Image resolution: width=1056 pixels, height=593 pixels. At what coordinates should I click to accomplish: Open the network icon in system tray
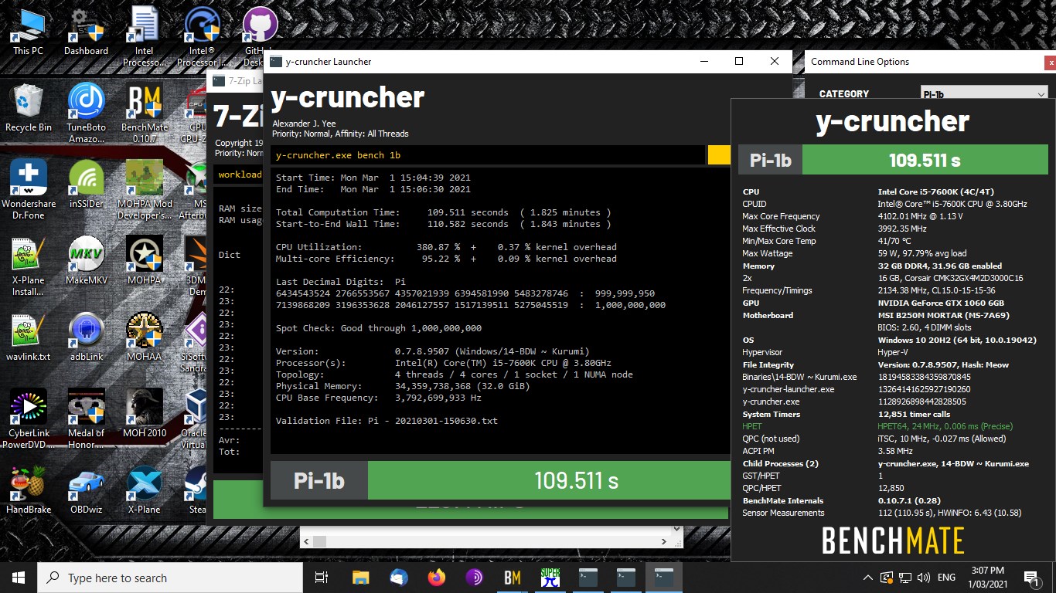click(x=904, y=578)
